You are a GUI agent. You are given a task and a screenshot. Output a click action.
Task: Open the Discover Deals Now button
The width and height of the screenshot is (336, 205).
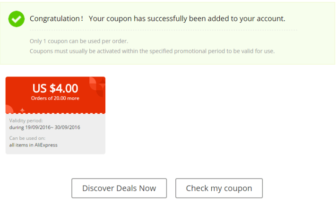click(x=119, y=188)
